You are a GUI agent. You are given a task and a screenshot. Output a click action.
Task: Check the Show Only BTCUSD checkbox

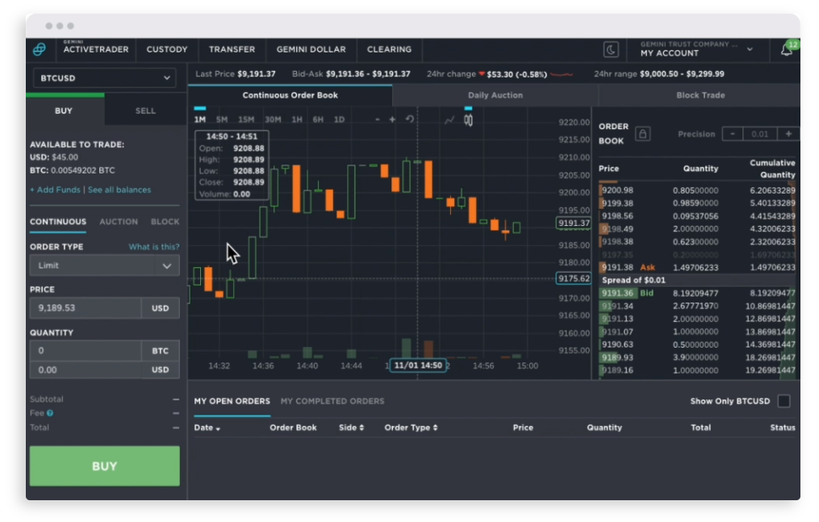[x=783, y=401]
